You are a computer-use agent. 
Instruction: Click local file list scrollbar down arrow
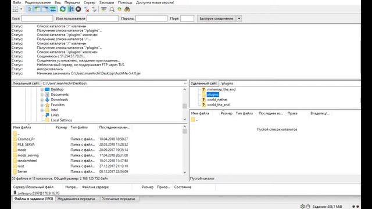185,172
